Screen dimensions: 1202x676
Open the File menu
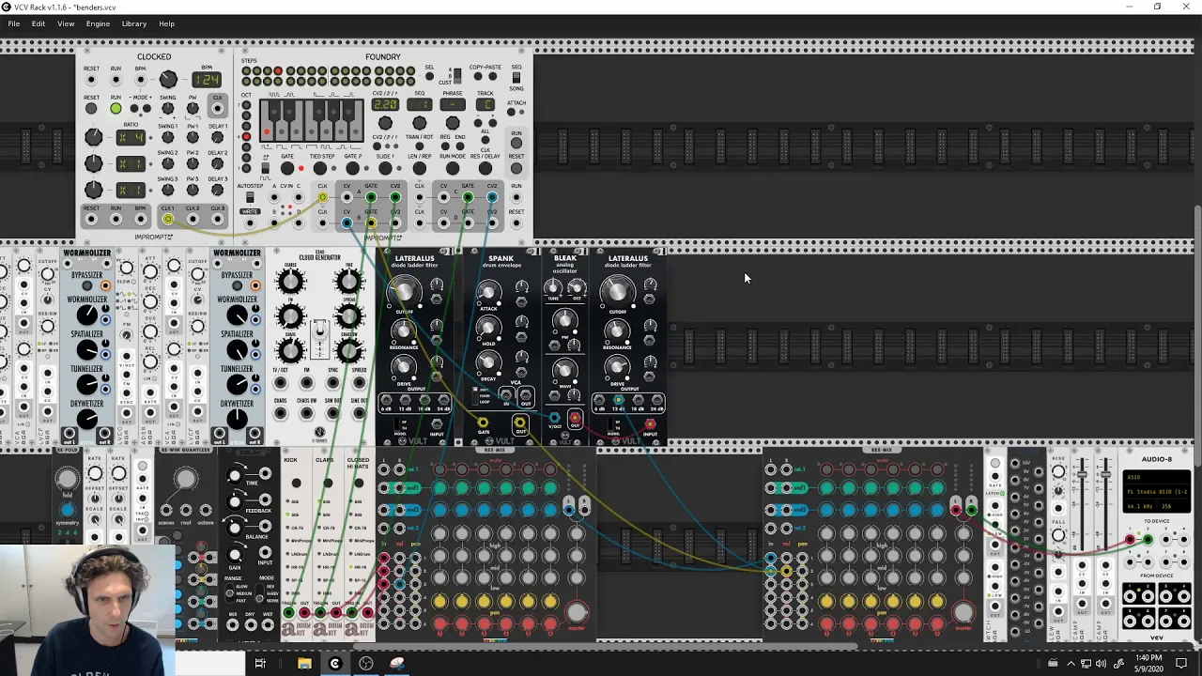click(x=14, y=23)
